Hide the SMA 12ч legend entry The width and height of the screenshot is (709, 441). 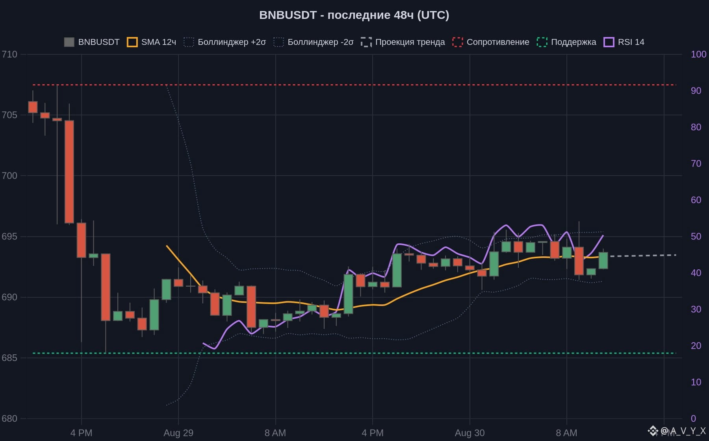click(x=152, y=42)
